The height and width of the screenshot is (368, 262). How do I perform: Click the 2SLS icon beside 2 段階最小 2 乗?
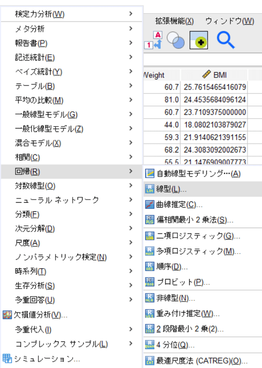tap(150, 329)
